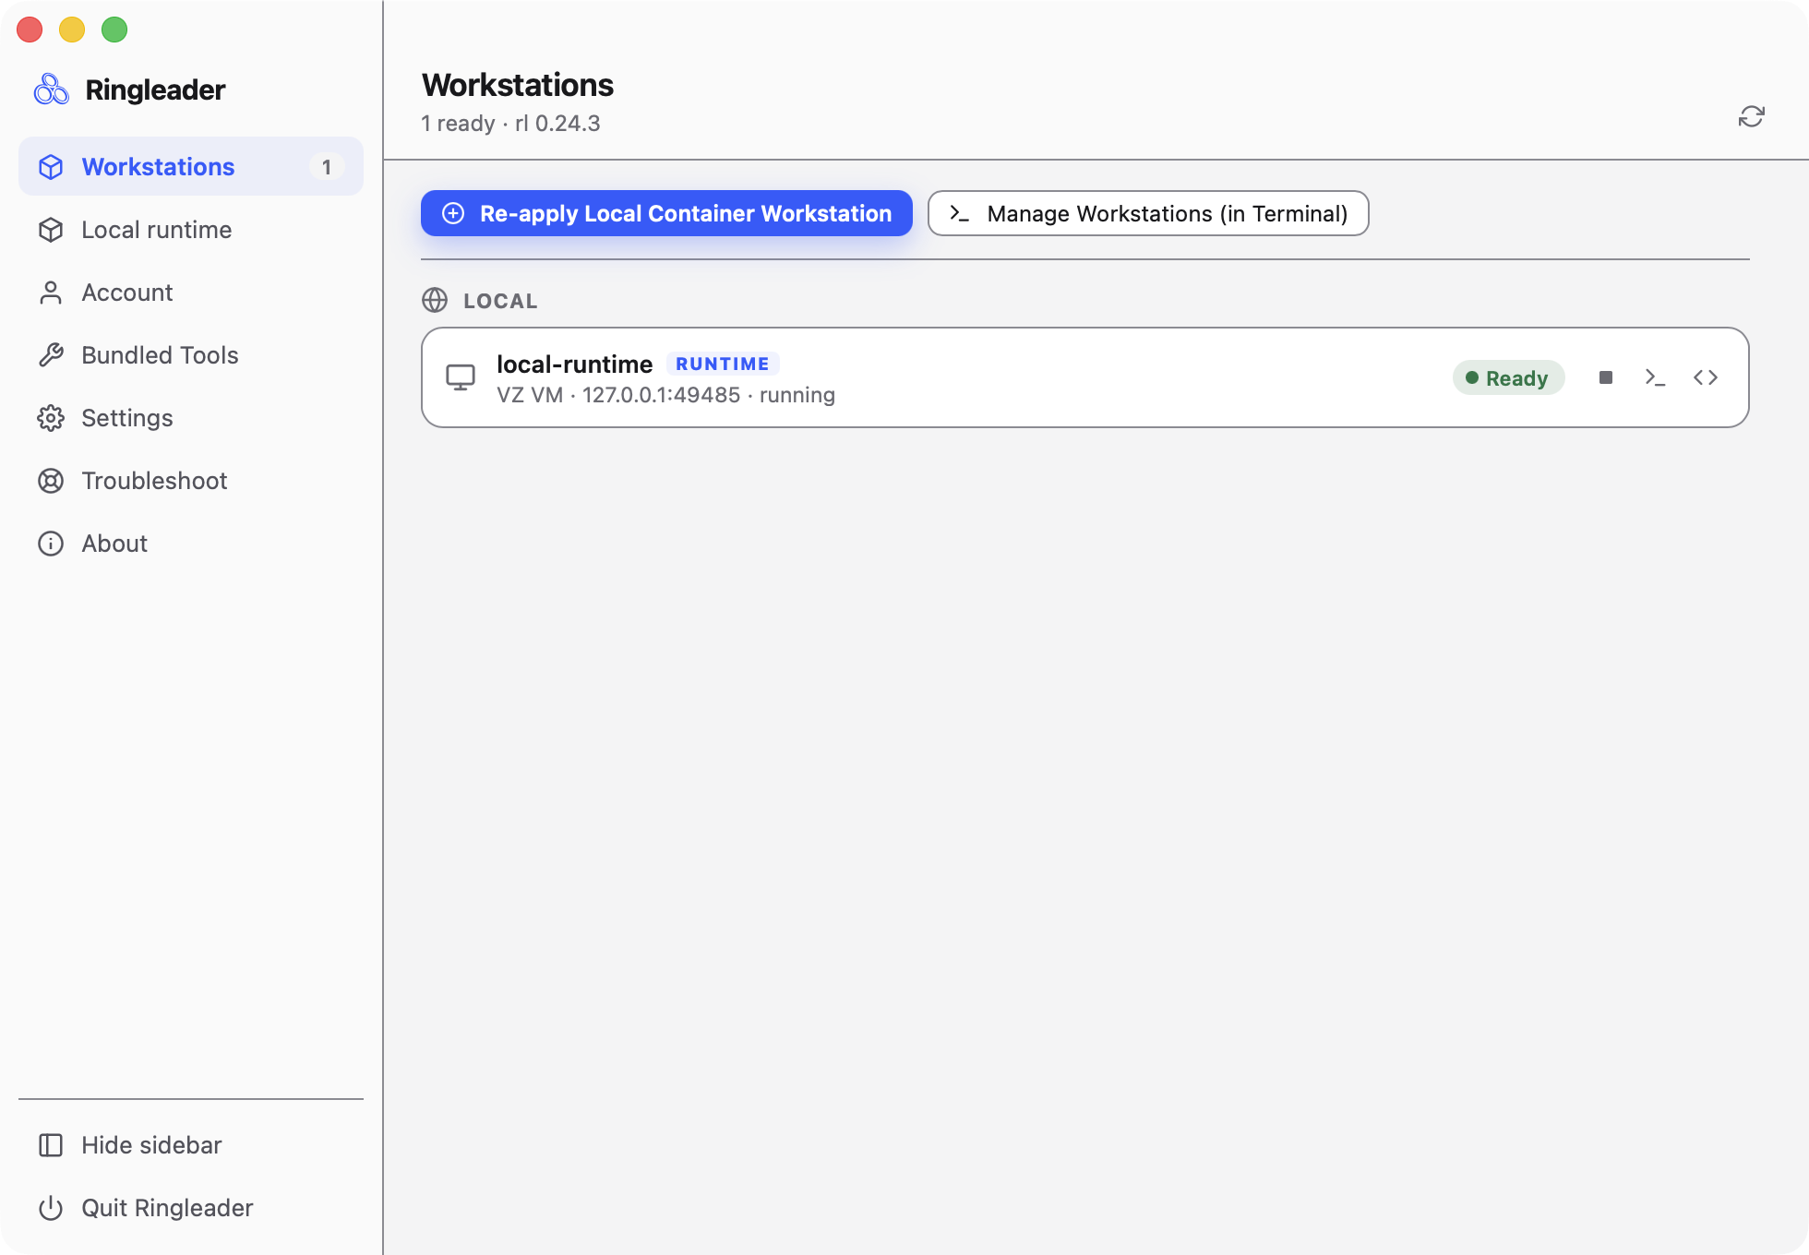Viewport: 1809px width, 1255px height.
Task: Minimize the Ringleader window
Action: tap(72, 30)
